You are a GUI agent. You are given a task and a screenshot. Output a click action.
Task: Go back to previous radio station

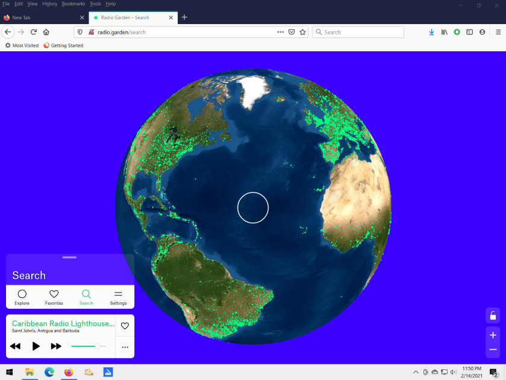(x=16, y=346)
